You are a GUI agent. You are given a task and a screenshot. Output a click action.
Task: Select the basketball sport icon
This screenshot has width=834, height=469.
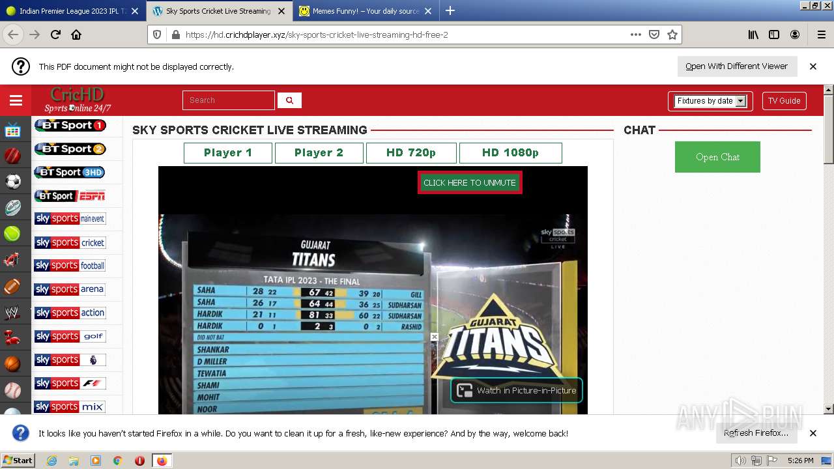pyautogui.click(x=12, y=364)
